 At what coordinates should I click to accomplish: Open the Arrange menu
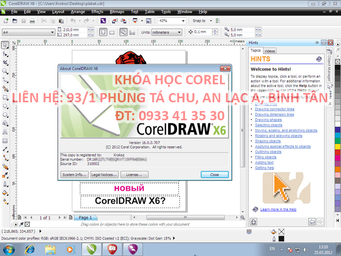tap(77, 12)
